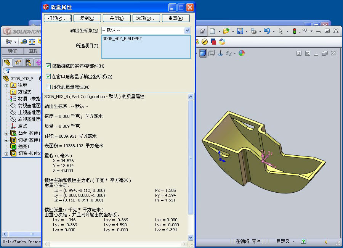Click the Save icon in the toolbar

(240, 31)
